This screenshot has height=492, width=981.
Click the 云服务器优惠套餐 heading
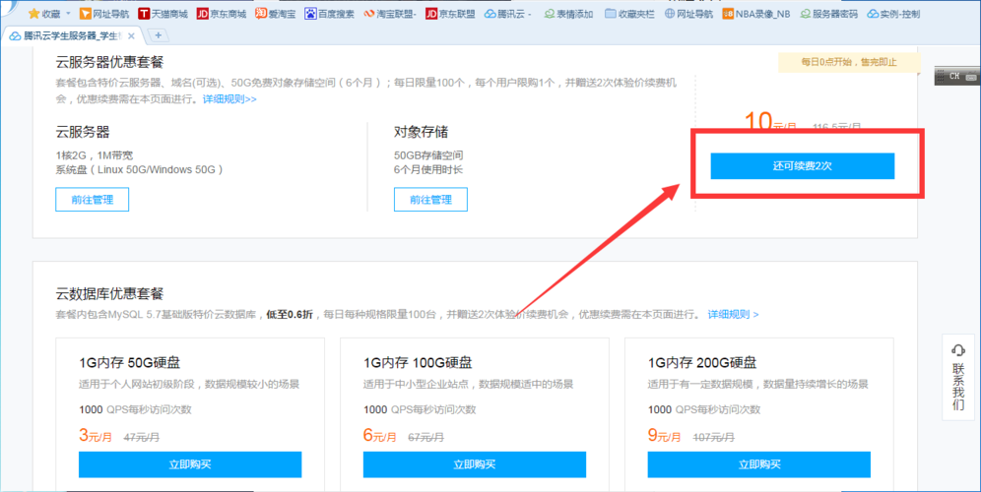click(x=109, y=62)
